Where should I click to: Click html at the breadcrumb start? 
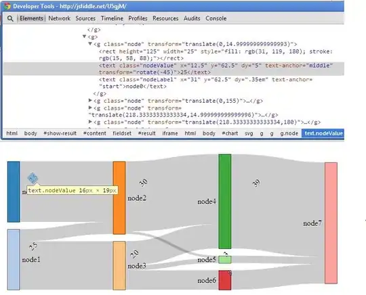coord(12,133)
